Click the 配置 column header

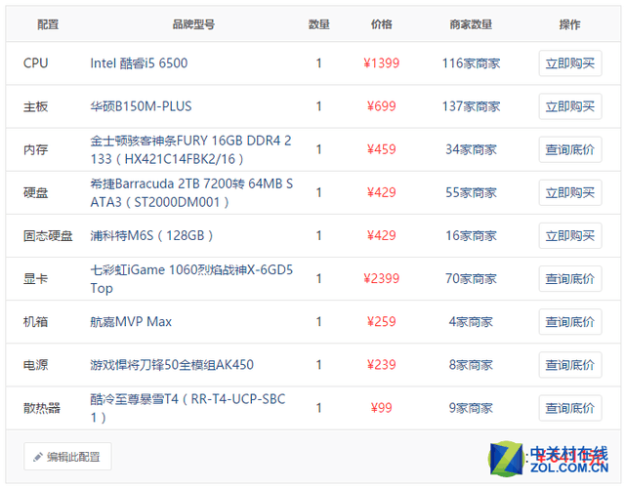[48, 24]
